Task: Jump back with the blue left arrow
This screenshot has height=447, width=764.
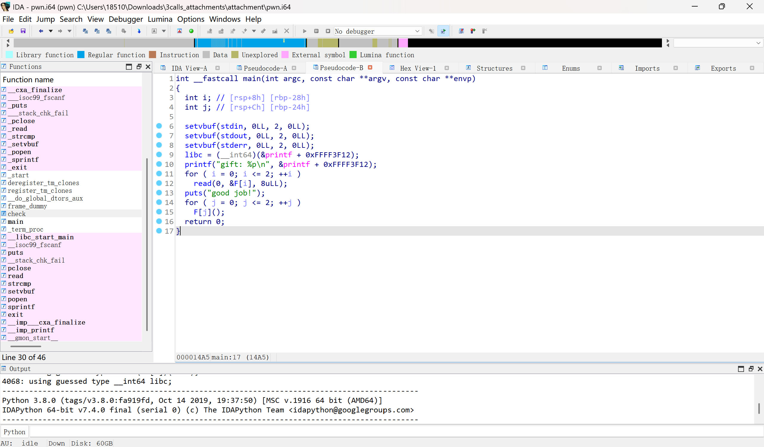Action: pos(41,31)
